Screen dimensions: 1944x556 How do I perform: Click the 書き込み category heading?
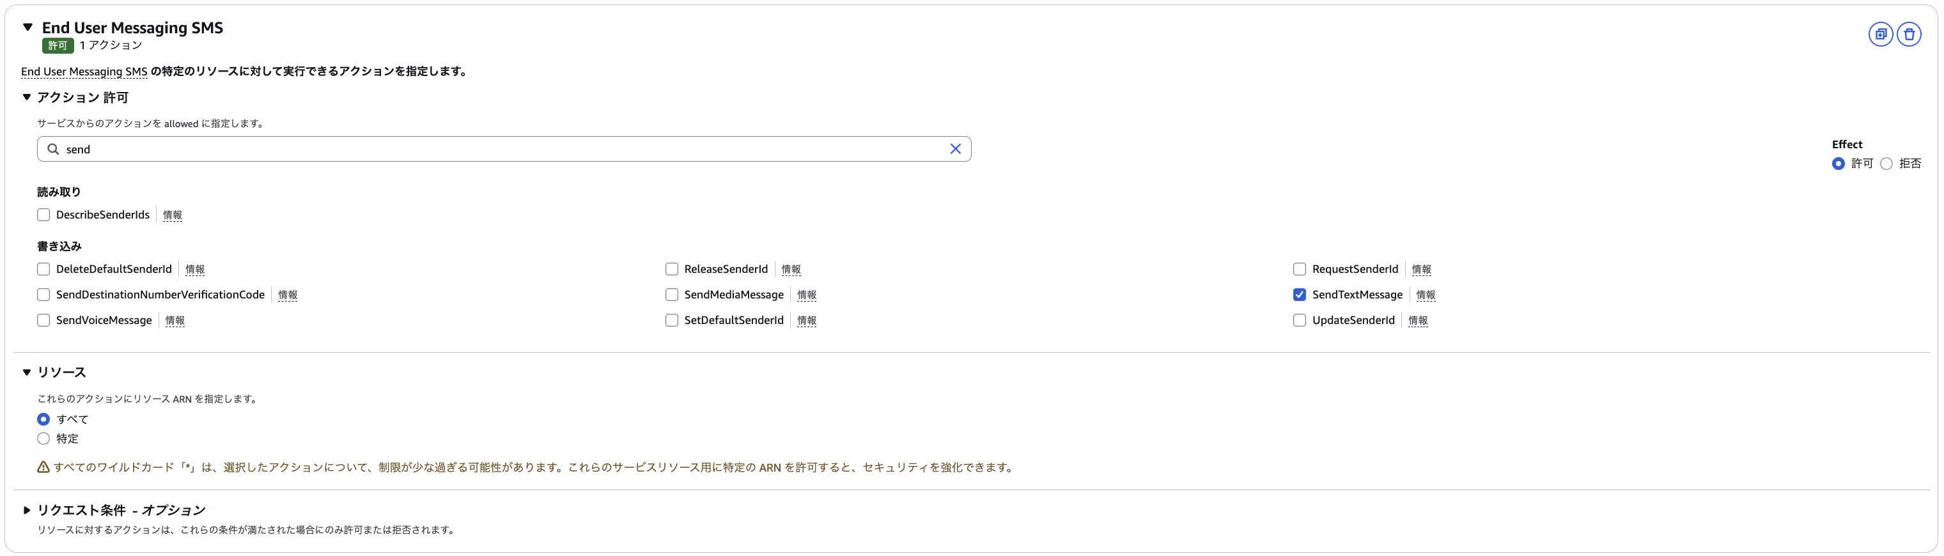[59, 247]
